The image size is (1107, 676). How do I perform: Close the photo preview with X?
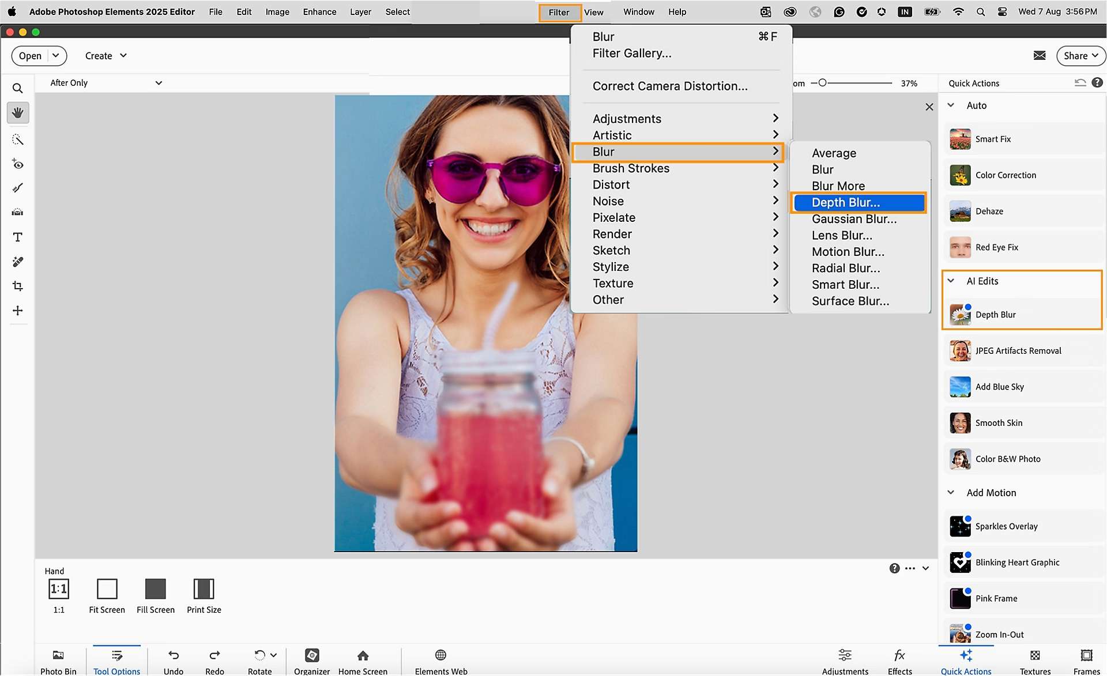[x=929, y=107]
